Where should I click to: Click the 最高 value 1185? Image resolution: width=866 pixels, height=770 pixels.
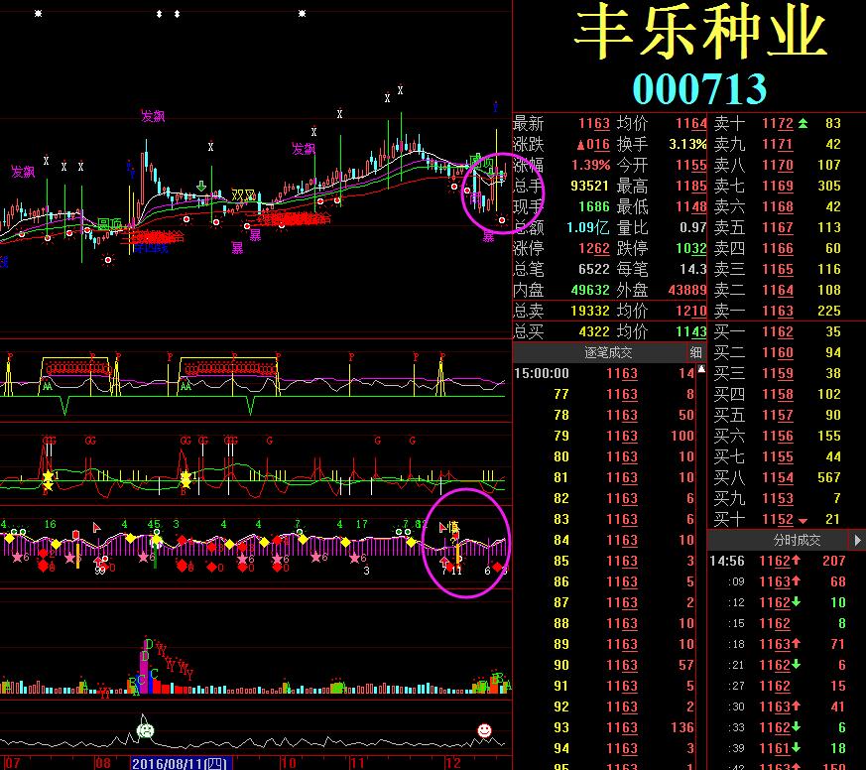pos(691,187)
